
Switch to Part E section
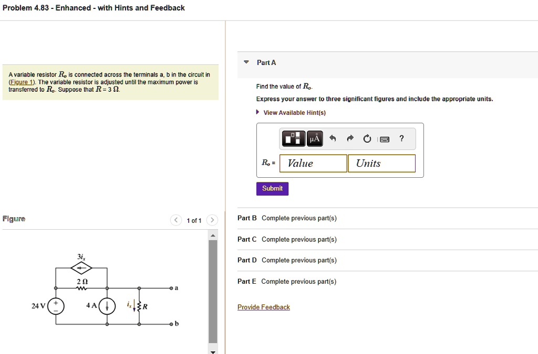247,281
